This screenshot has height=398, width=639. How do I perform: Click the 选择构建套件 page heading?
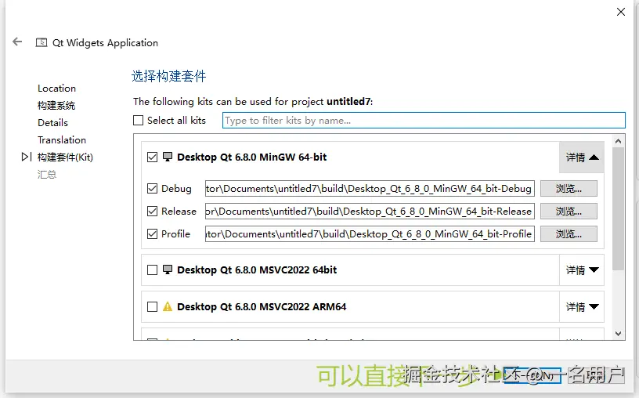(168, 76)
